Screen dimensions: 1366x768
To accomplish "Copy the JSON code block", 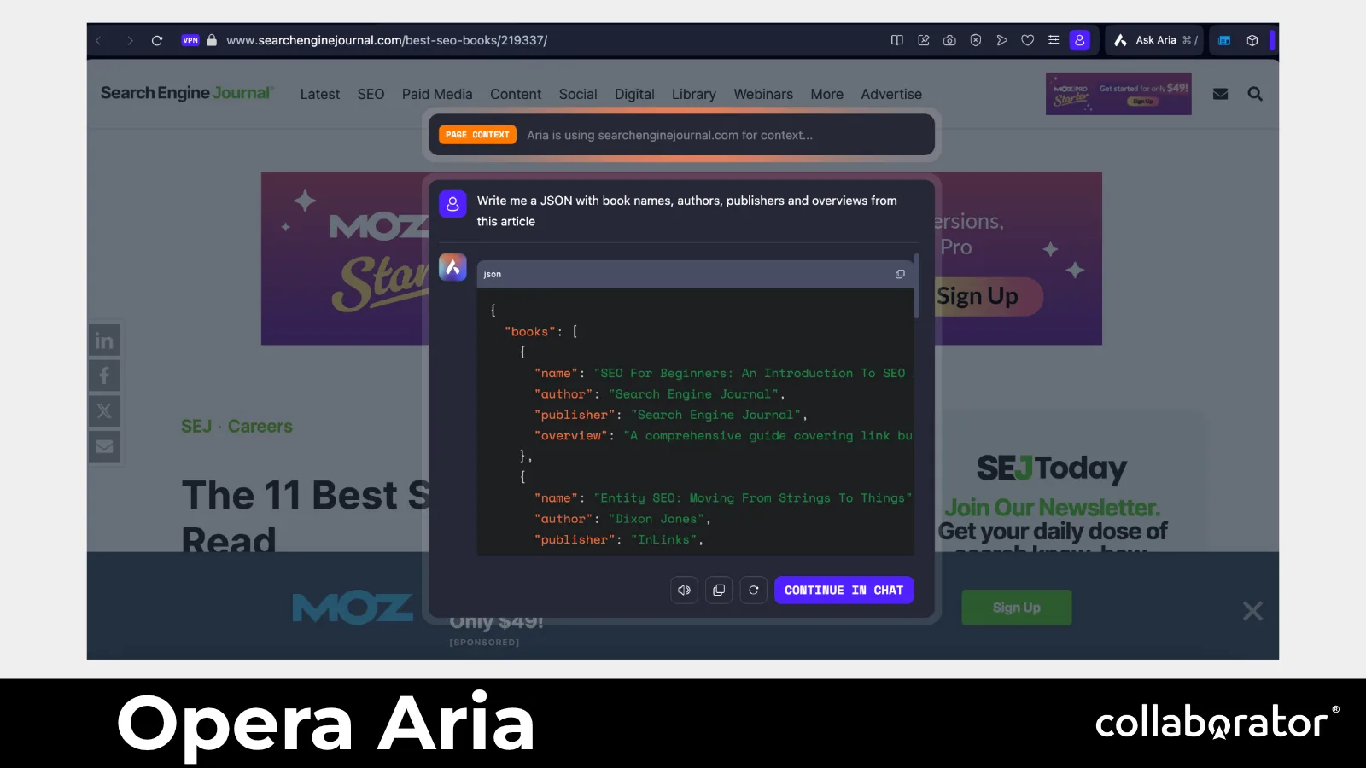I will coord(900,274).
